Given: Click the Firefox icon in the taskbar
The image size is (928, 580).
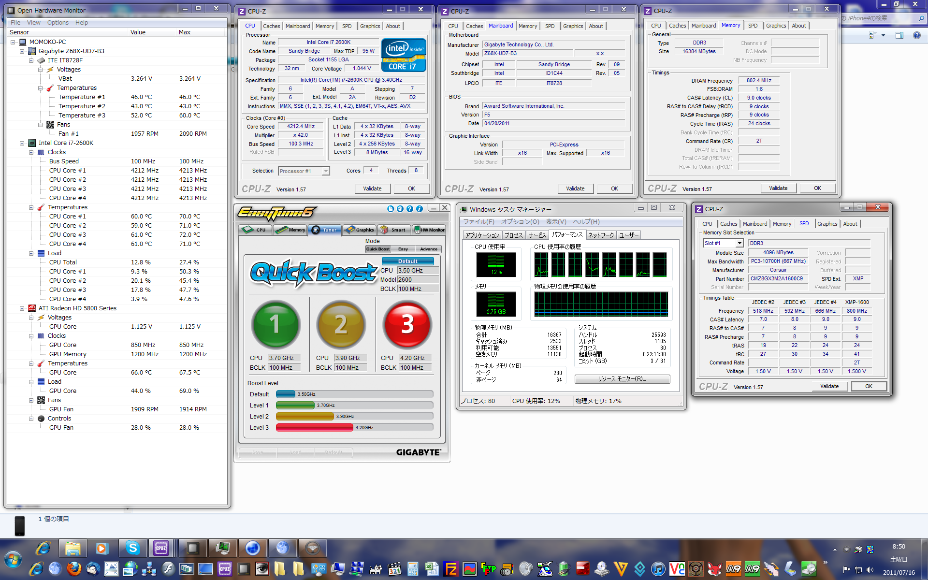Looking at the screenshot, I should 74,569.
